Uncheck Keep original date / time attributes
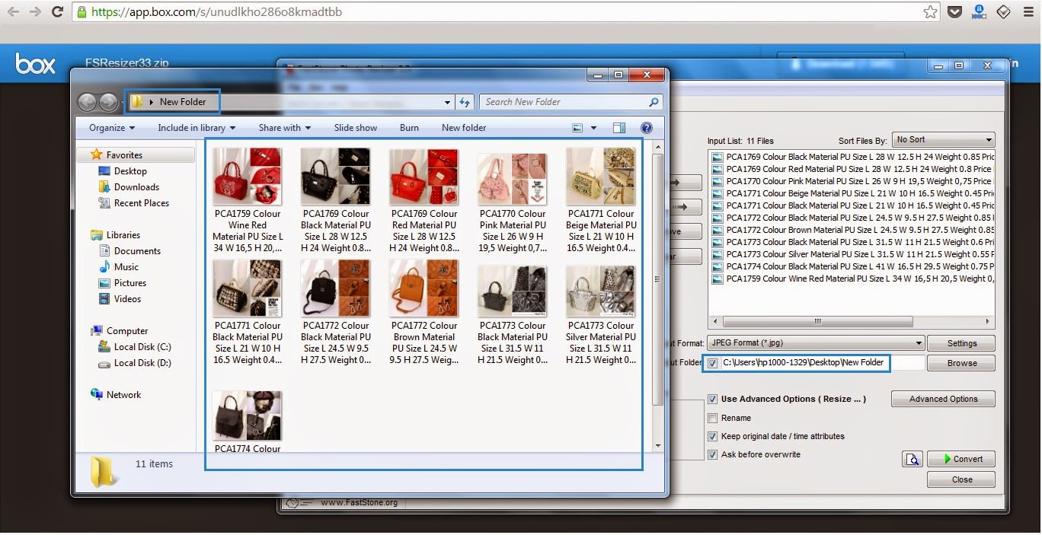This screenshot has width=1042, height=535. tap(713, 436)
